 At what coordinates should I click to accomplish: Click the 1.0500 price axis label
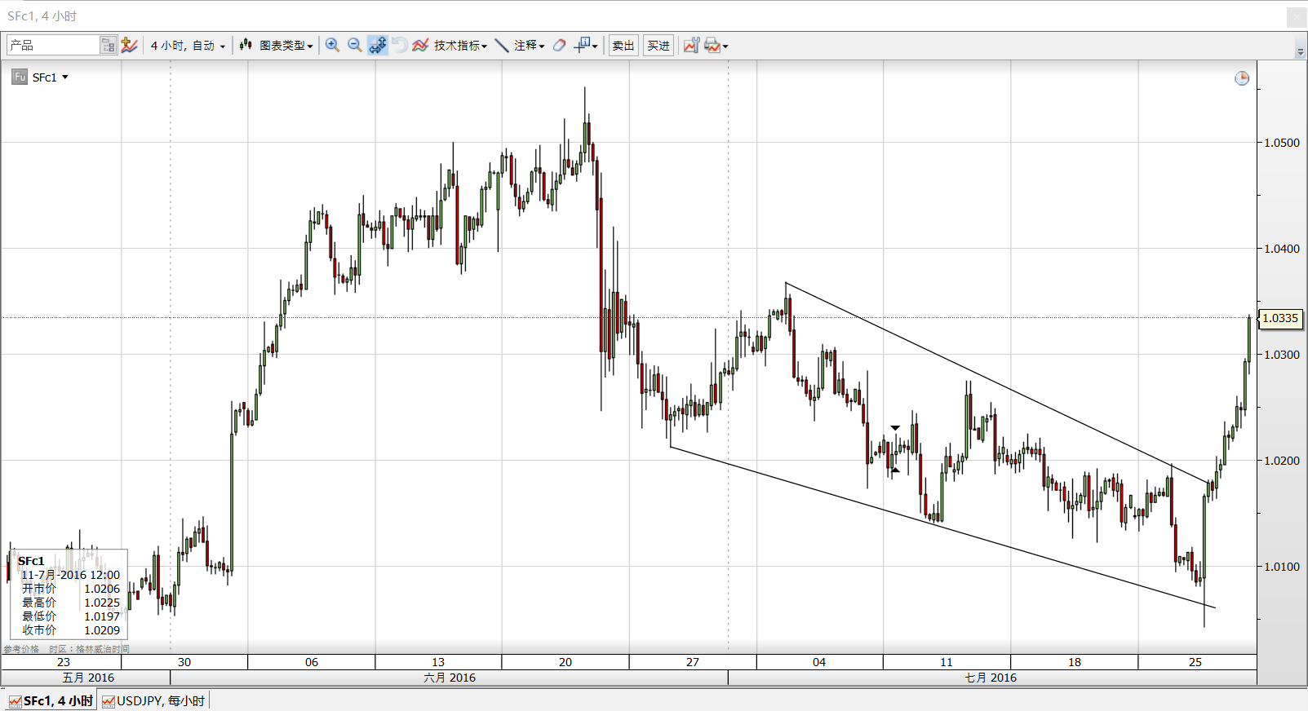(1282, 143)
